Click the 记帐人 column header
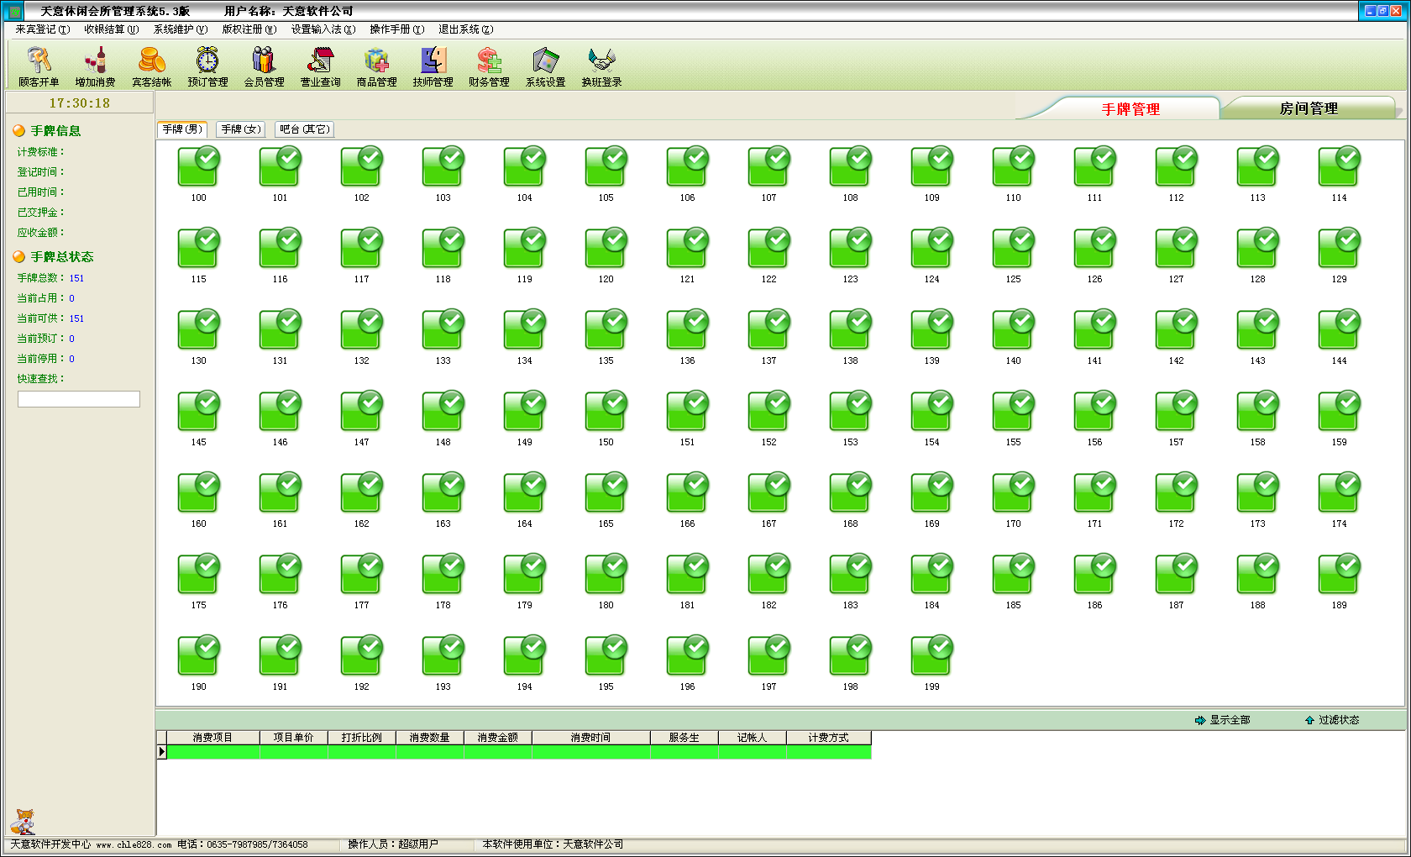 click(752, 738)
